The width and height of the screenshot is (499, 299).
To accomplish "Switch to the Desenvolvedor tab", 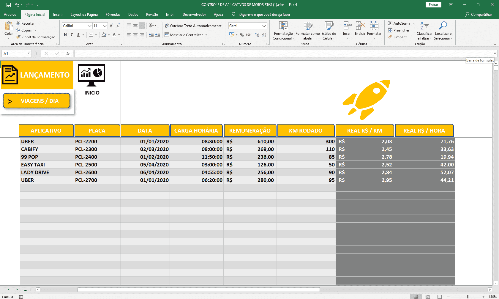I will (x=194, y=15).
